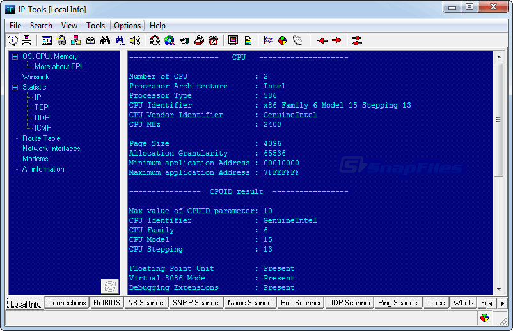Screen dimensions: 513x331
Task: Click the refresh button in tree panel
Action: 110,286
